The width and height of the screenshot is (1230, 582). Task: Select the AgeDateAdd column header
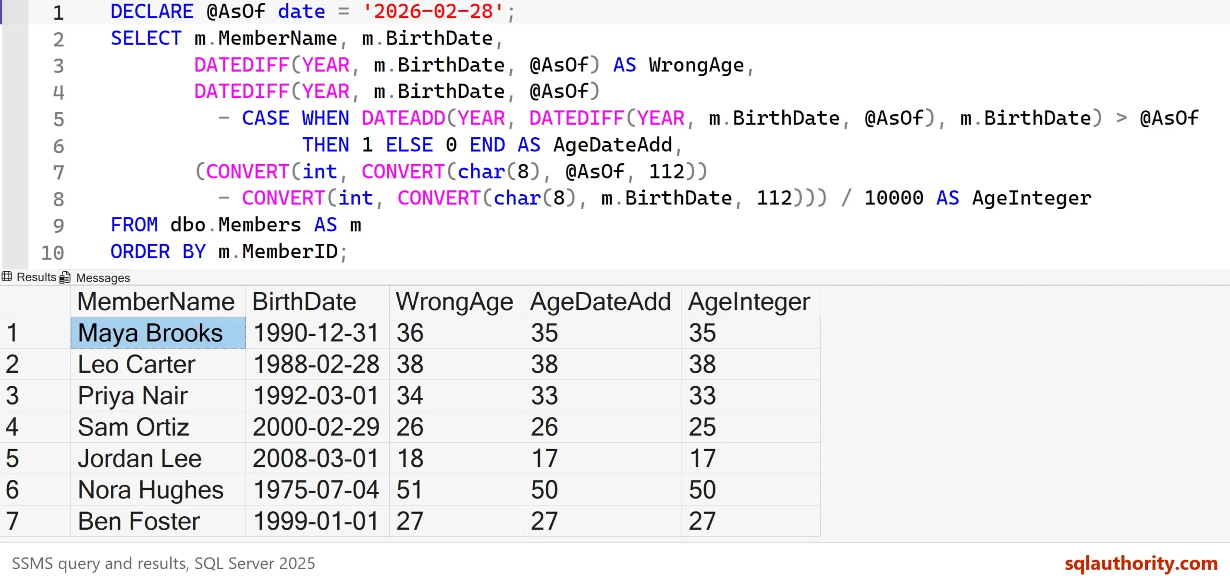coord(603,301)
